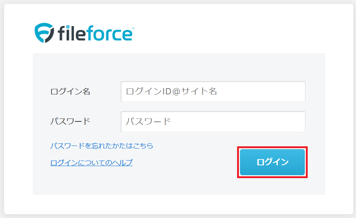Click the registered trademark symbol beside logo
Viewport: 356px width, 218px height.
point(133,29)
